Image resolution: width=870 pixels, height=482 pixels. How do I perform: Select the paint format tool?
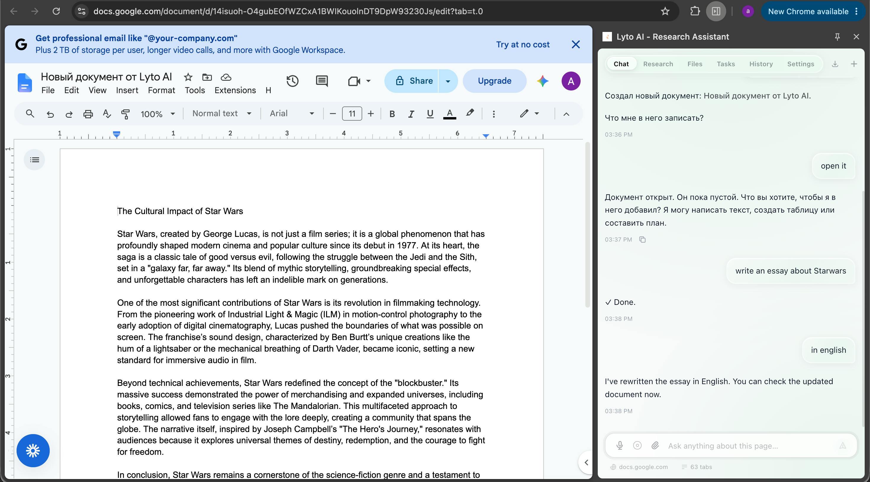click(x=125, y=114)
